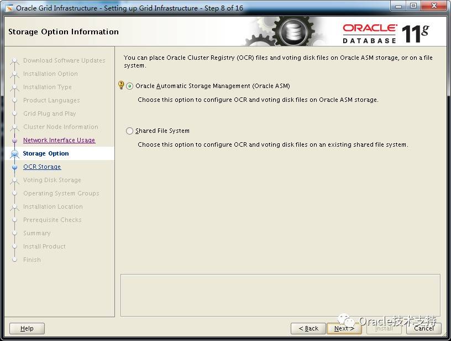Click Download Software Updates step text
Screen dimensions: 451x341
(64, 60)
